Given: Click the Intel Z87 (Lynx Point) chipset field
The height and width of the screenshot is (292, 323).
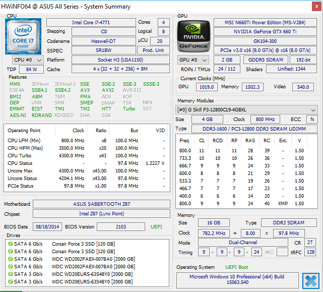Looking at the screenshot, I should 102,214.
